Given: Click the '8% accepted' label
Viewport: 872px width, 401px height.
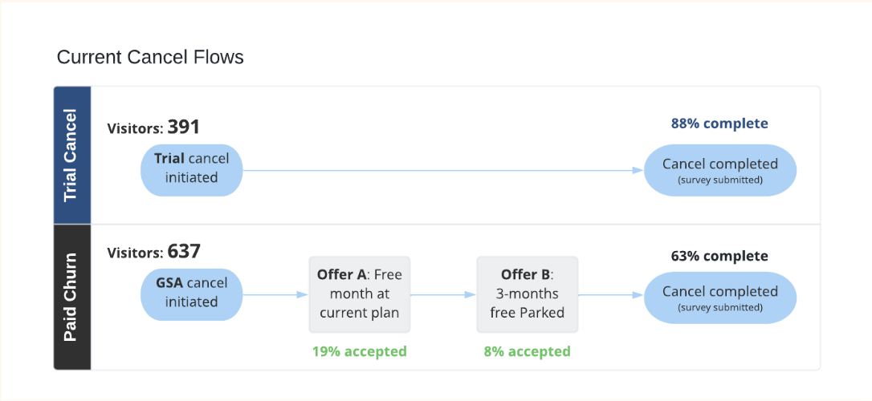Looking at the screenshot, I should pos(527,351).
